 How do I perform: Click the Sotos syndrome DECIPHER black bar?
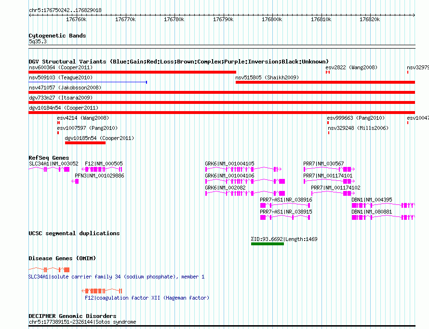[222, 326]
